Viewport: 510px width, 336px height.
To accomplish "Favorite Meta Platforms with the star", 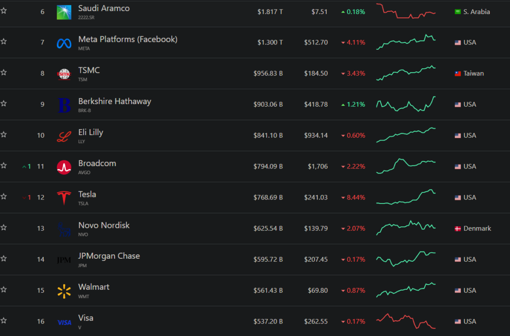I will pyautogui.click(x=3, y=41).
